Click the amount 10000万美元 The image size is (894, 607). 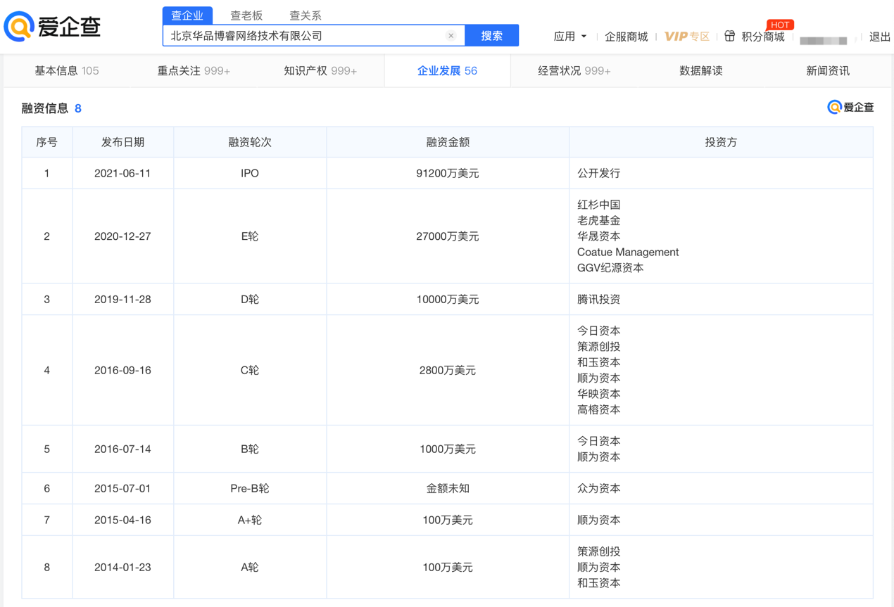pyautogui.click(x=448, y=300)
